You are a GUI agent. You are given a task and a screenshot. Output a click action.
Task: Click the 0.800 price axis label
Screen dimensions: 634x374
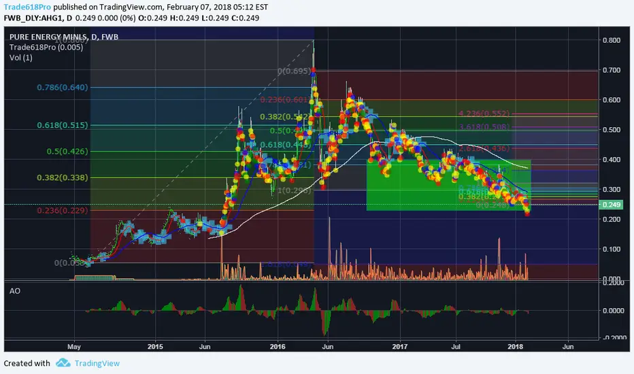[612, 40]
